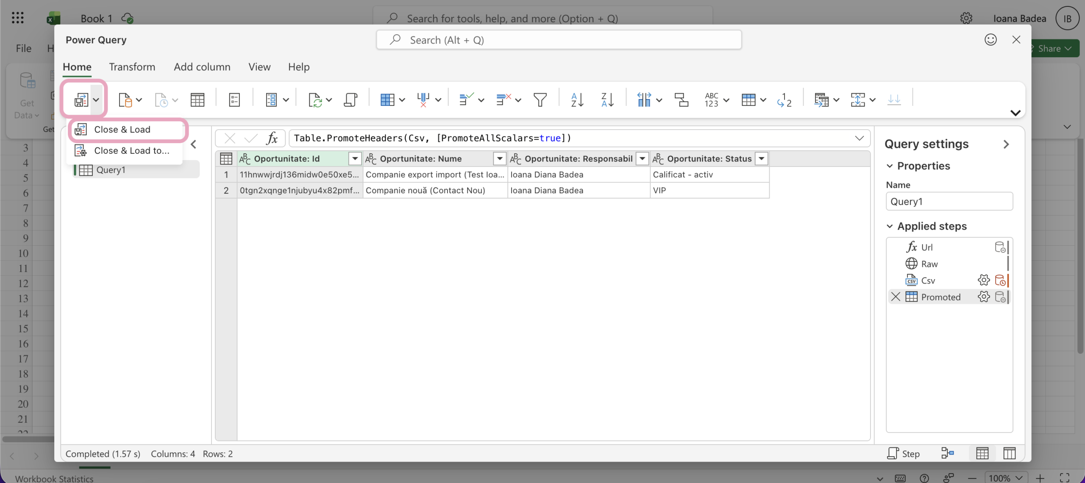
Task: Open the Csv step settings gear
Action: 983,280
